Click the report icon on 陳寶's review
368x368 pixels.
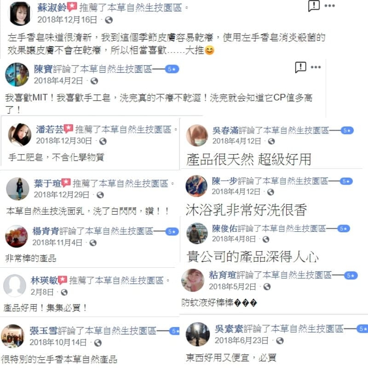(x=300, y=67)
